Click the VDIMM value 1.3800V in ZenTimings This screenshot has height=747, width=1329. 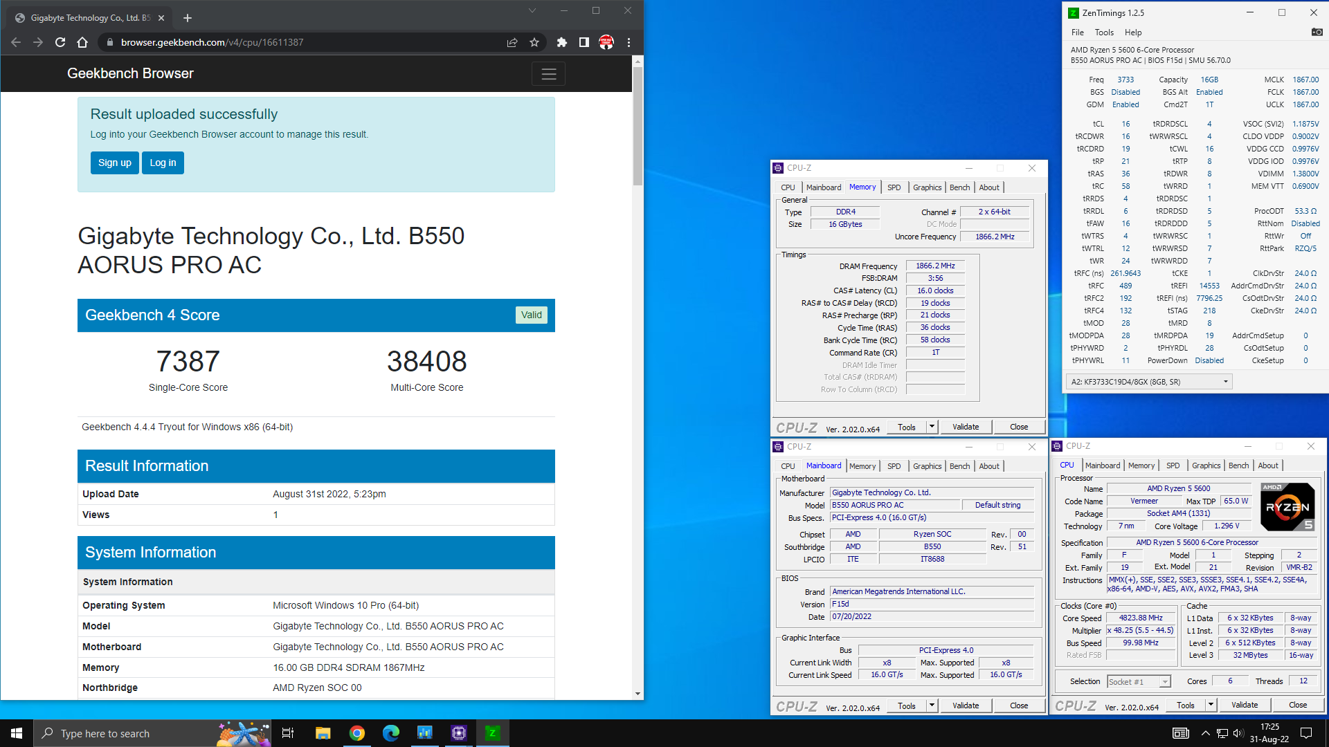(x=1305, y=174)
